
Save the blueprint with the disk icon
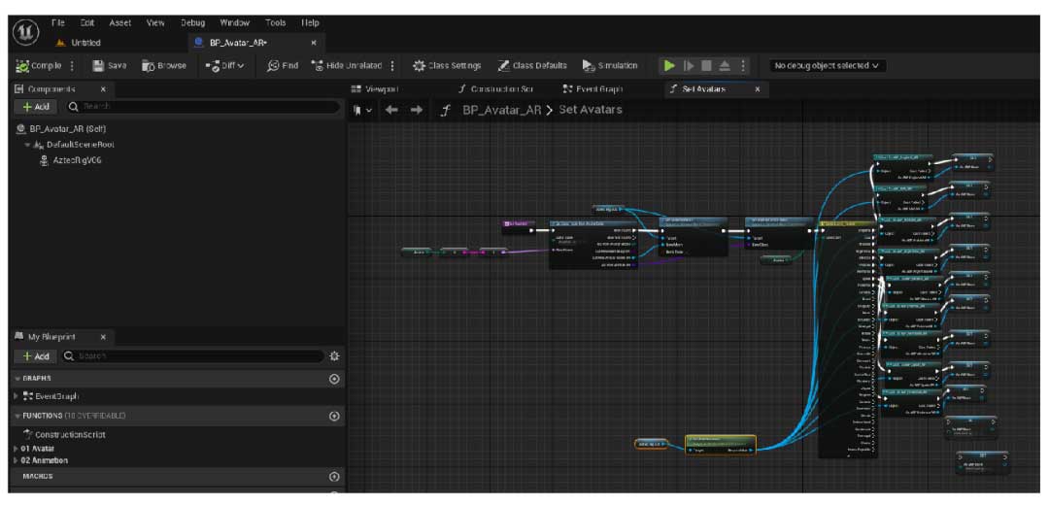point(110,66)
